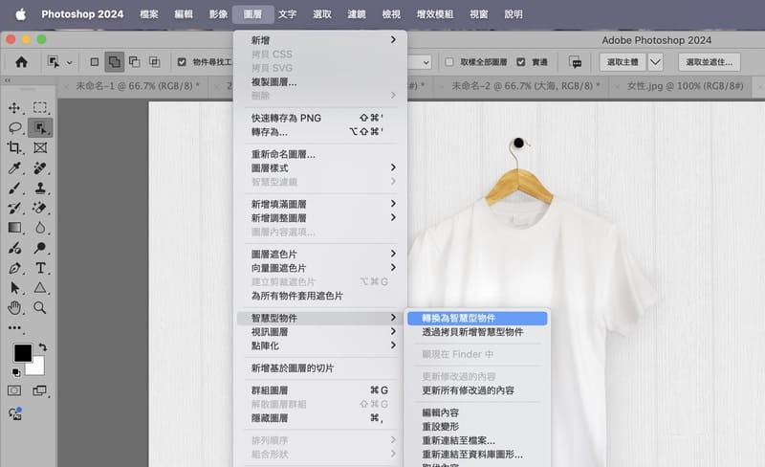Select the triangle Shape tool
This screenshot has height=467, width=765.
point(40,288)
